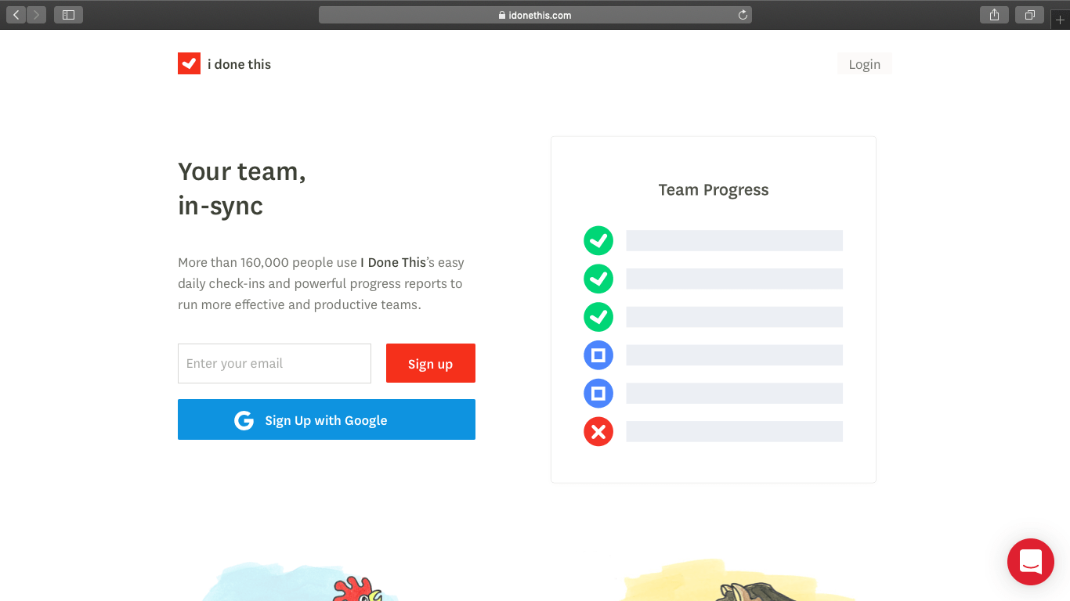Open the Login page
This screenshot has height=601, width=1070.
coord(865,64)
